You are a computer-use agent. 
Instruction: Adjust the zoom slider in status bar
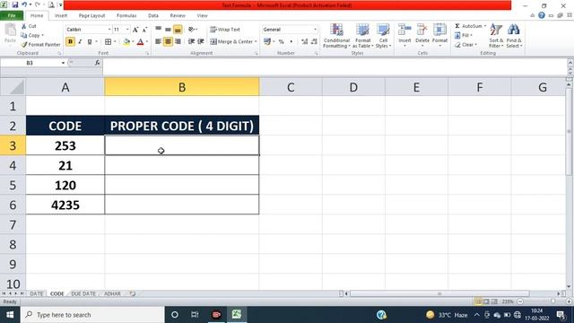552,301
